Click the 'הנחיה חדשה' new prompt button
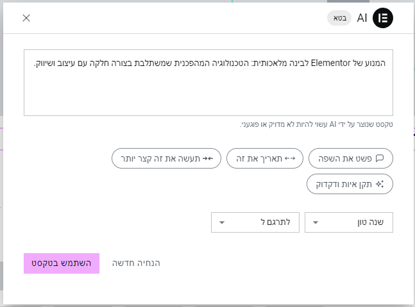The image size is (415, 307). (x=136, y=263)
